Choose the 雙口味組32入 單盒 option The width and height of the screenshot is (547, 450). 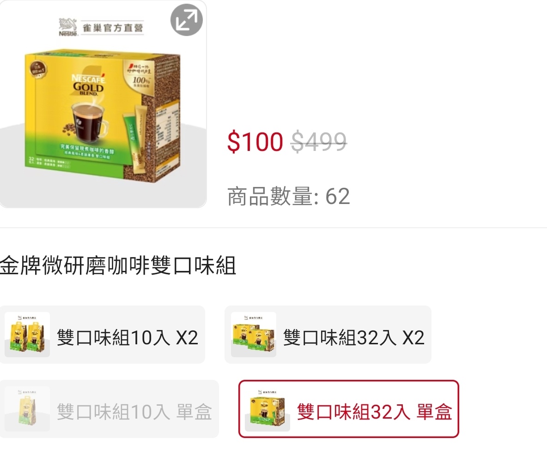pos(348,409)
